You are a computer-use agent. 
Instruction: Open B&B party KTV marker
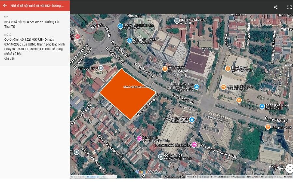268,127
